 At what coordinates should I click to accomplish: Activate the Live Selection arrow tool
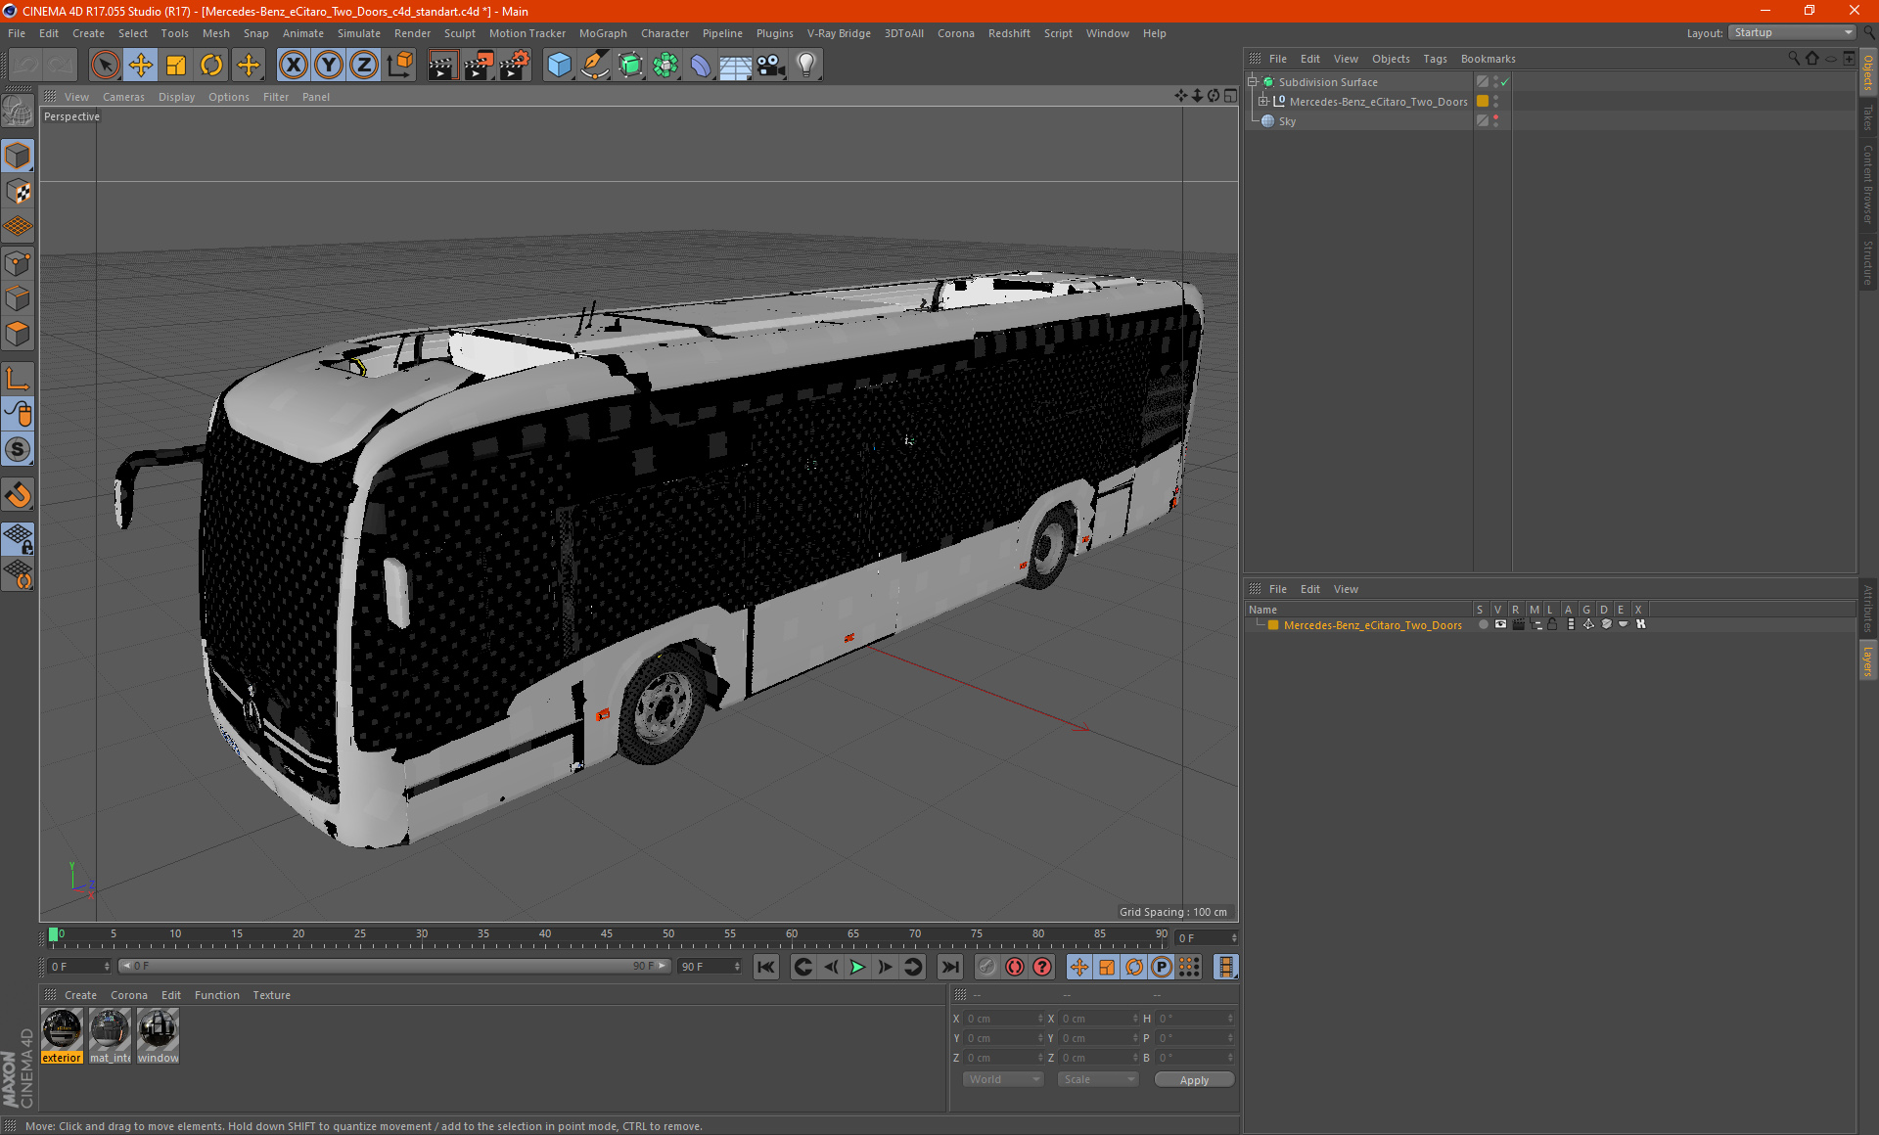[105, 66]
